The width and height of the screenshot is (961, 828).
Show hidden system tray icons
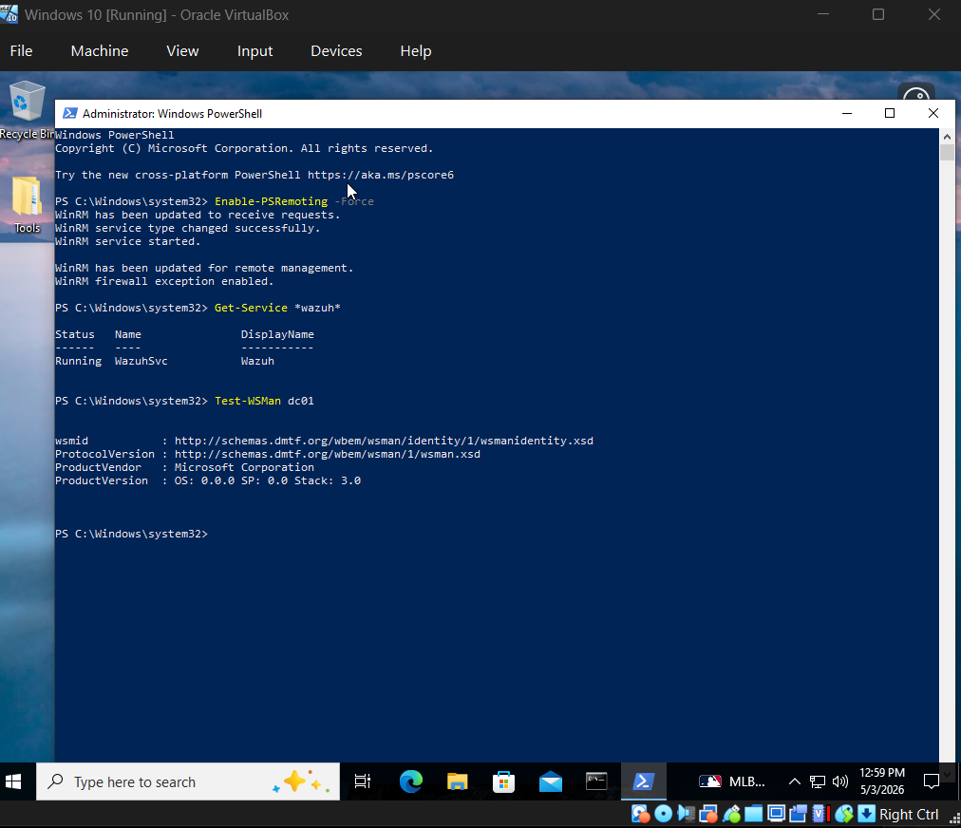[794, 781]
